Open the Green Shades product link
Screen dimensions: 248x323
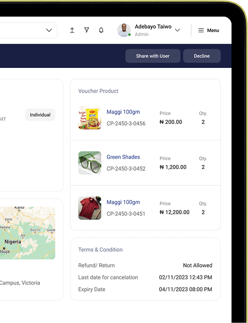pos(124,157)
